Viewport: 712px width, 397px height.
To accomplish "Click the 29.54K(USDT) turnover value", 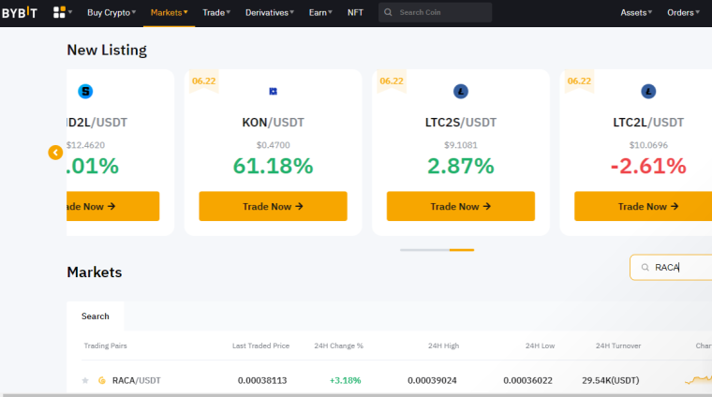I will coord(610,380).
